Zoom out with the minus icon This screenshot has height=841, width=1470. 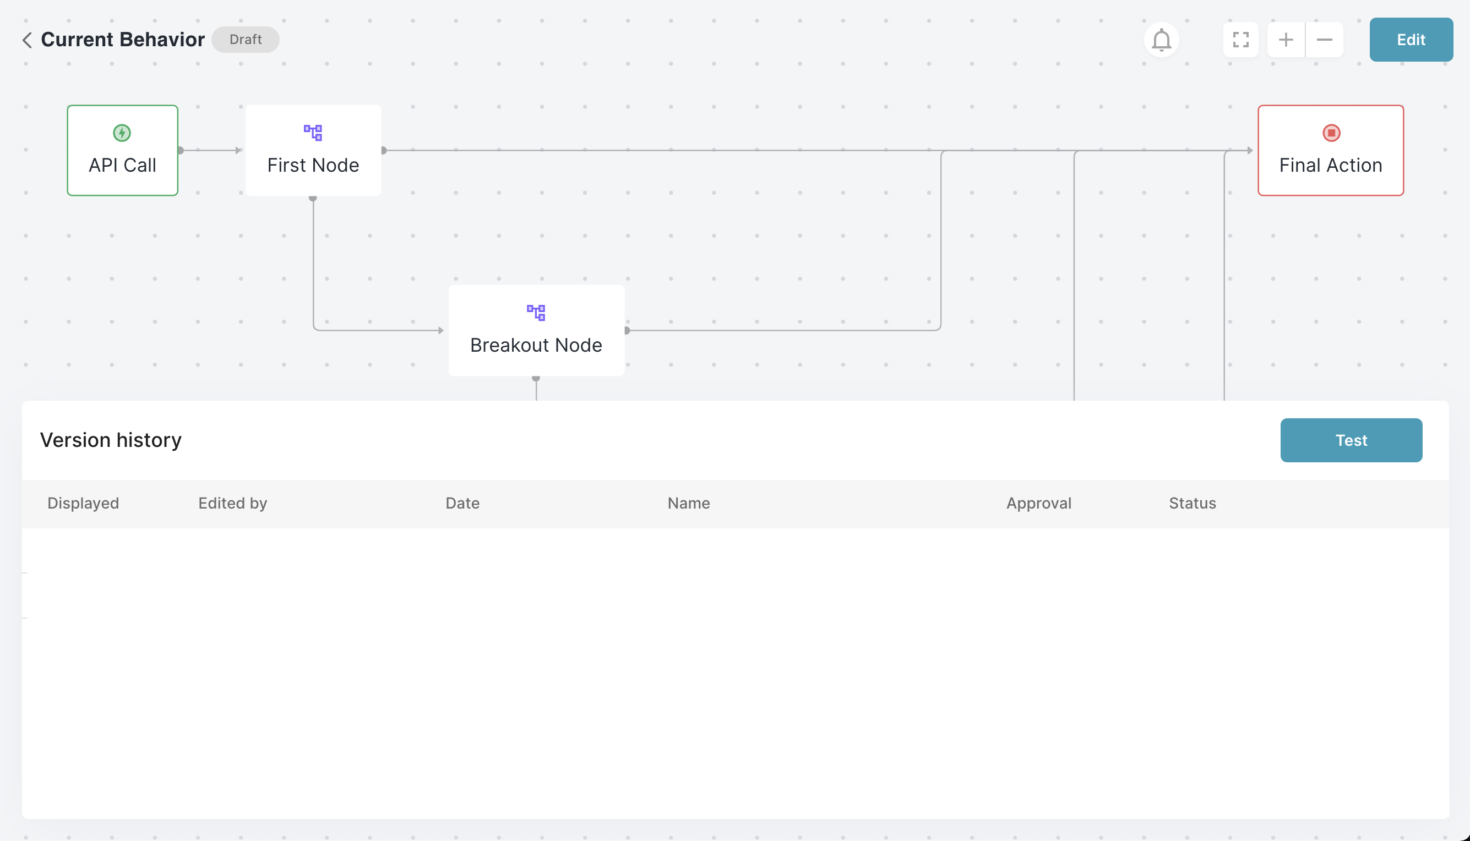(x=1324, y=40)
